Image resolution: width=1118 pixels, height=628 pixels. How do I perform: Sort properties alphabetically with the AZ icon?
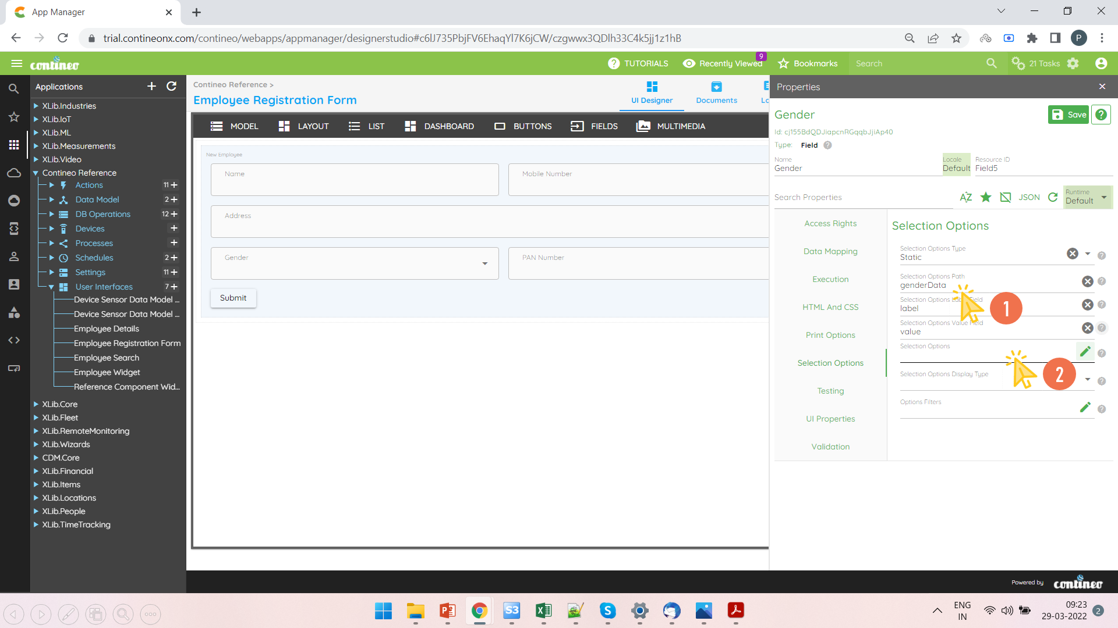[966, 197]
